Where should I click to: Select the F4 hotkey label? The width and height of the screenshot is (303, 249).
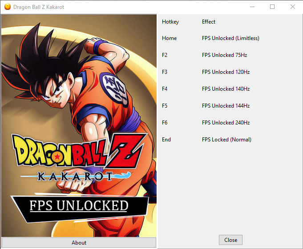[165, 89]
